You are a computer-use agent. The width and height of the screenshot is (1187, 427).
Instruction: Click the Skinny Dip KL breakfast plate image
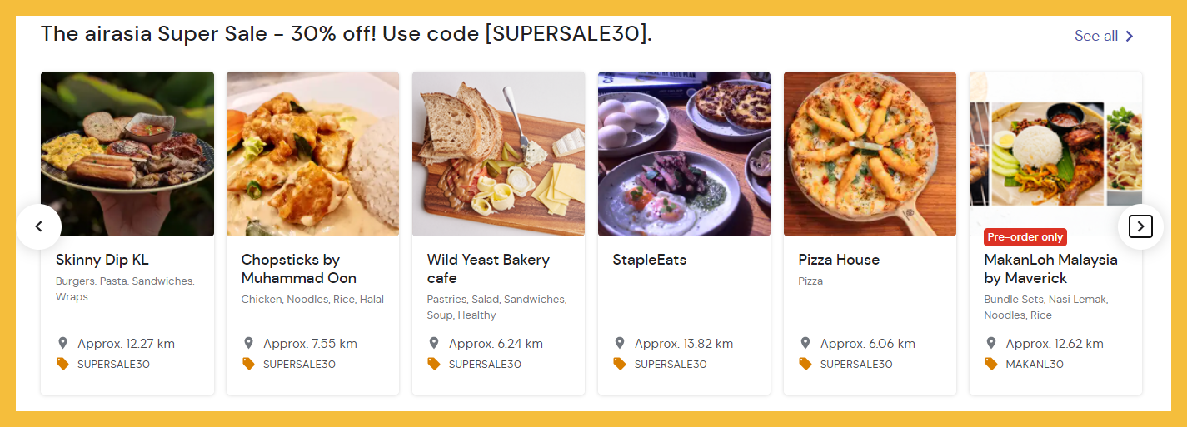127,154
